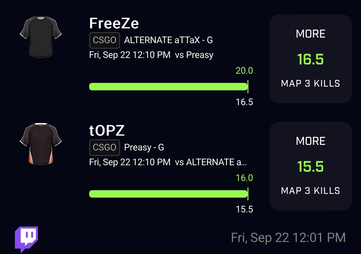Select tOPZ's orange-trimmed jersey icon
361x254 pixels.
41,144
